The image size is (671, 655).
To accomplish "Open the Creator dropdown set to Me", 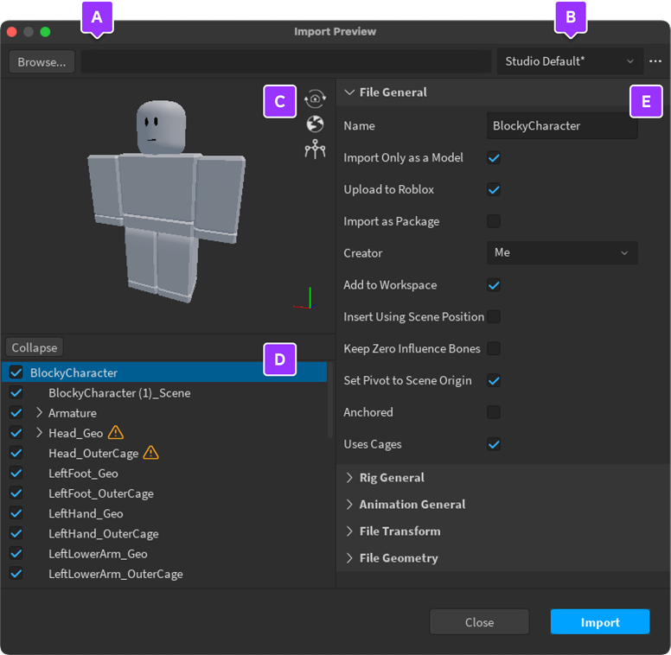I will 561,253.
